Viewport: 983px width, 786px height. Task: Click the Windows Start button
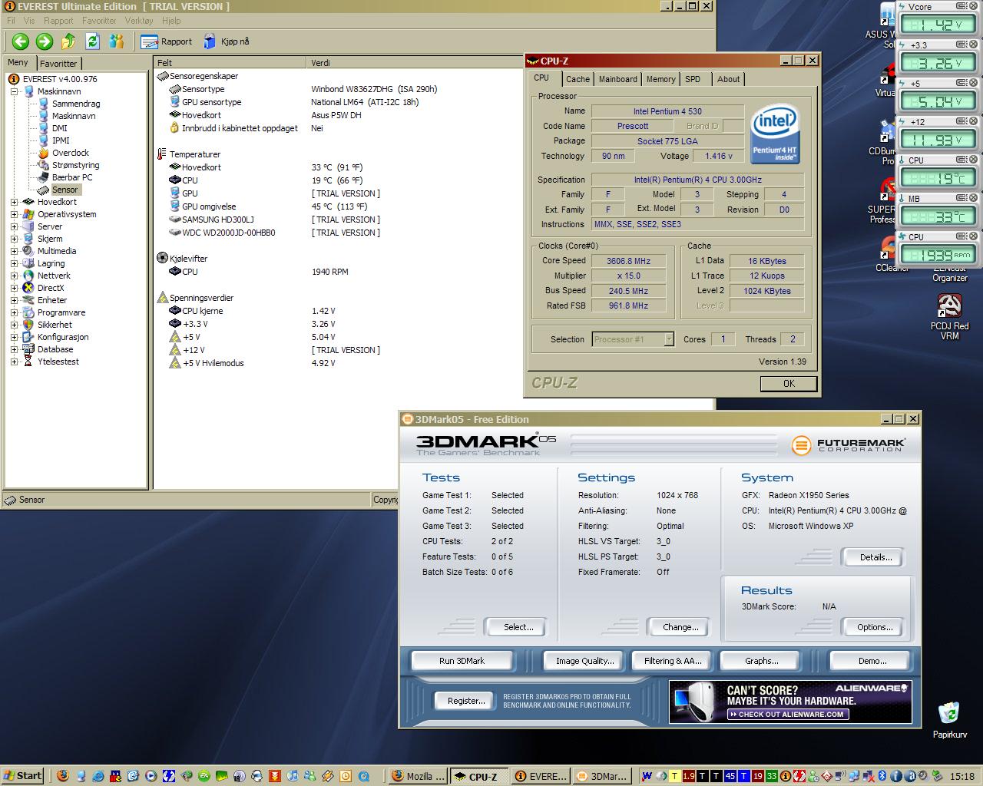click(x=23, y=775)
